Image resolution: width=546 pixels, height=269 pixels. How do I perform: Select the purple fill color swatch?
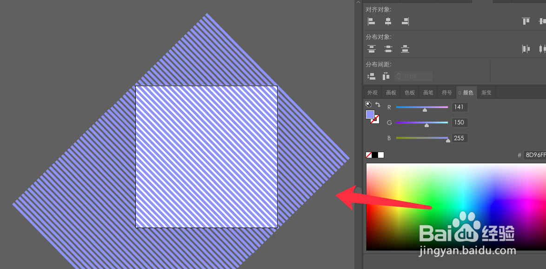[370, 114]
